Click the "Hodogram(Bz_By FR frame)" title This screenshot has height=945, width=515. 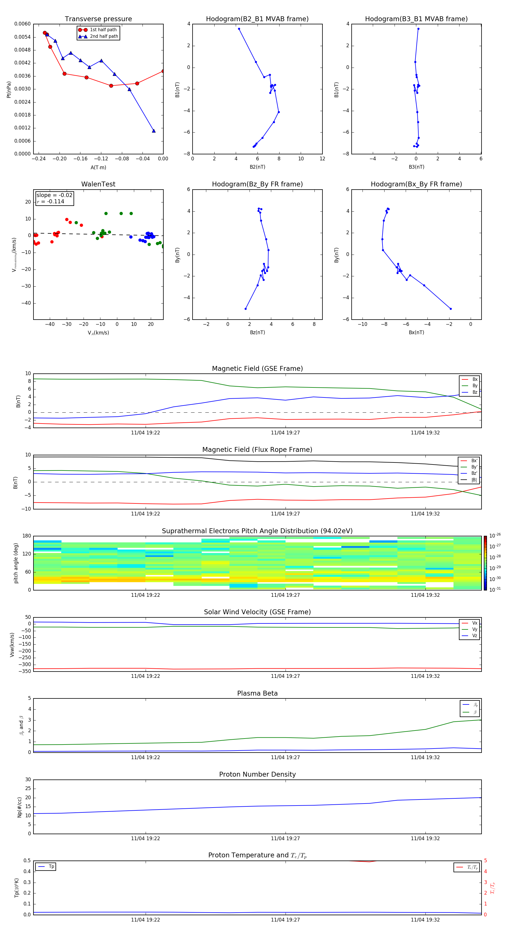(257, 184)
